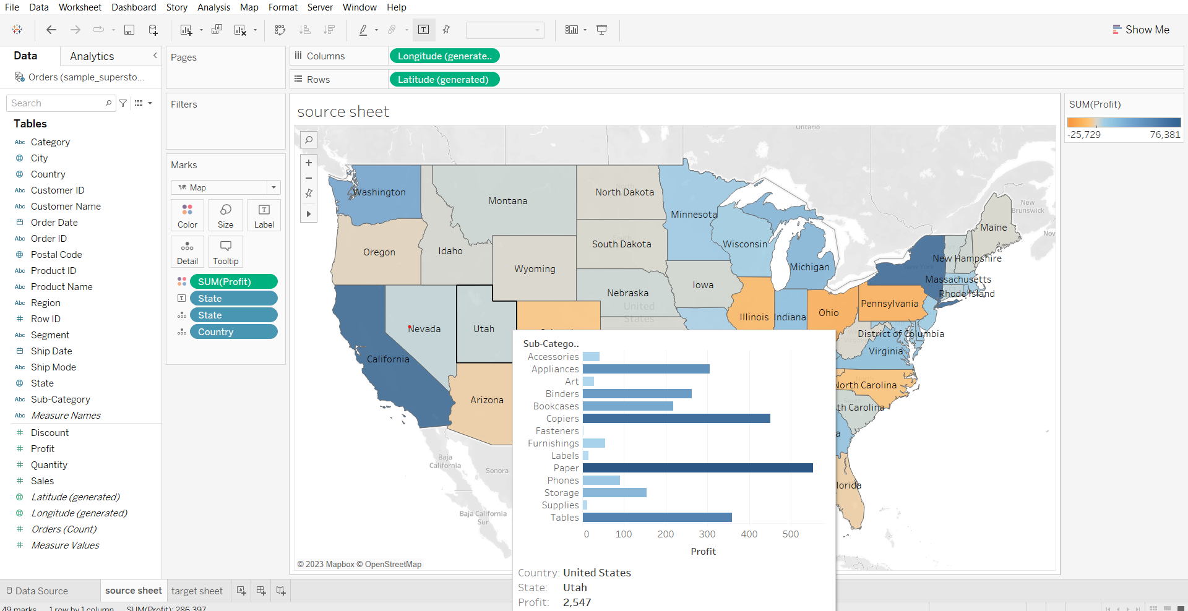Toggle the Show Me panel
1188x611 pixels.
(x=1141, y=30)
